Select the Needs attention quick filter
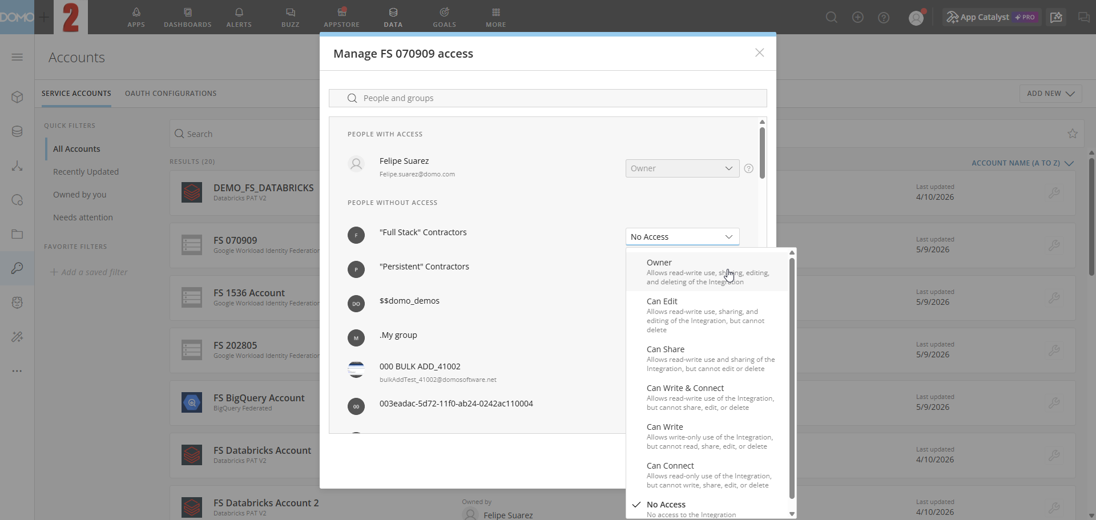1096x520 pixels. pyautogui.click(x=83, y=217)
